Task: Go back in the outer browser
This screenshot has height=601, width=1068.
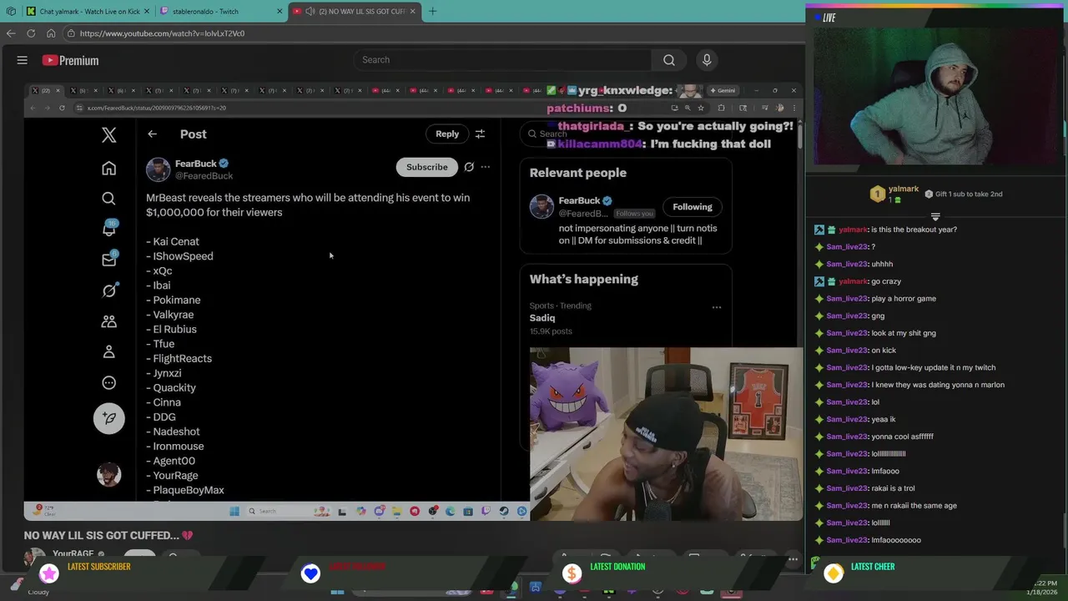Action: pos(11,33)
